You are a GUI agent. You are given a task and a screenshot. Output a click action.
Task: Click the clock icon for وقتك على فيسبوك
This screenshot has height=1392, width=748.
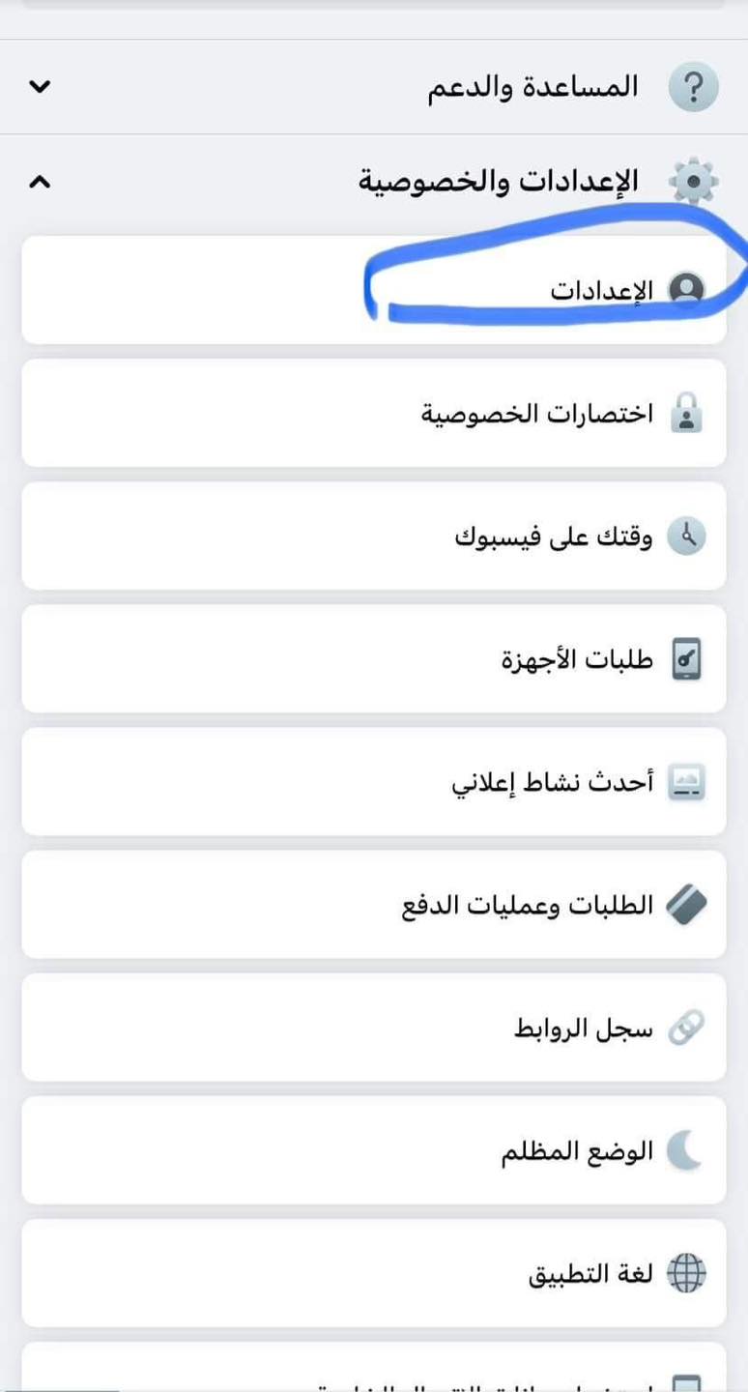[x=687, y=536]
